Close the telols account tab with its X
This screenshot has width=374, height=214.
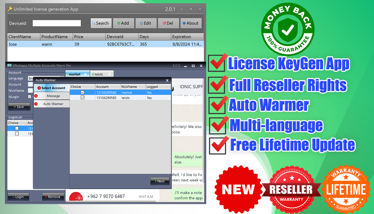click(109, 74)
